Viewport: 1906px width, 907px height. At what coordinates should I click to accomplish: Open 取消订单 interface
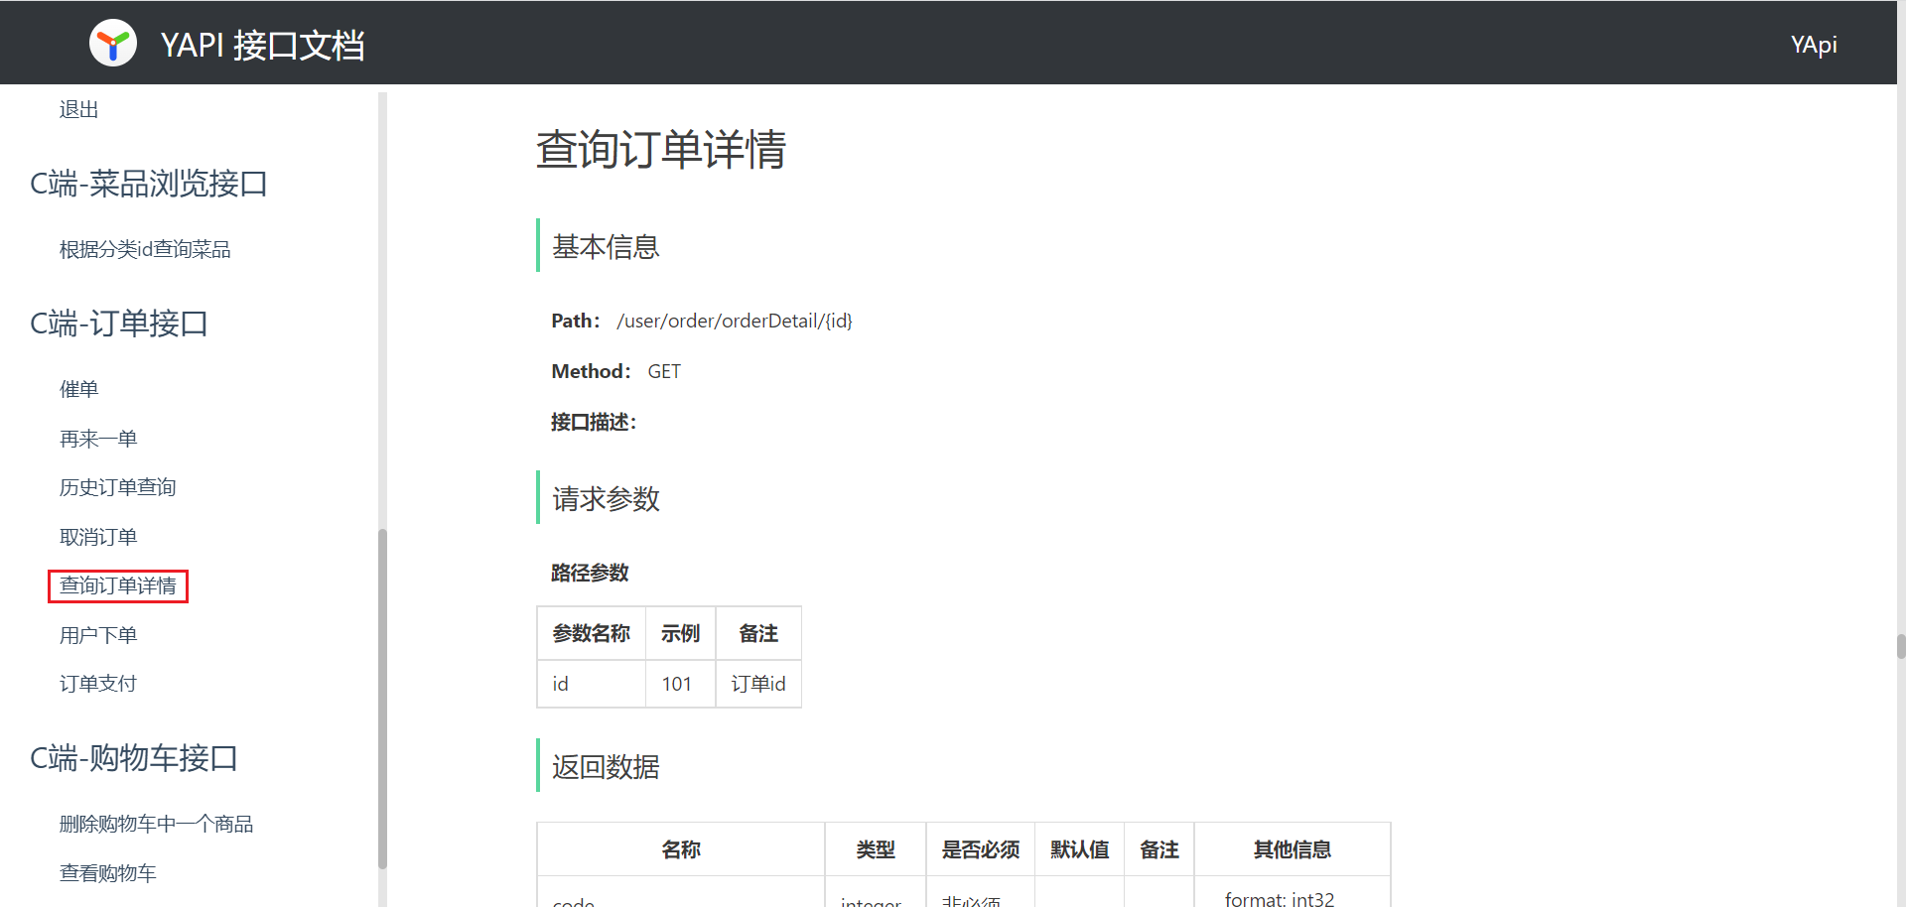[x=98, y=537]
